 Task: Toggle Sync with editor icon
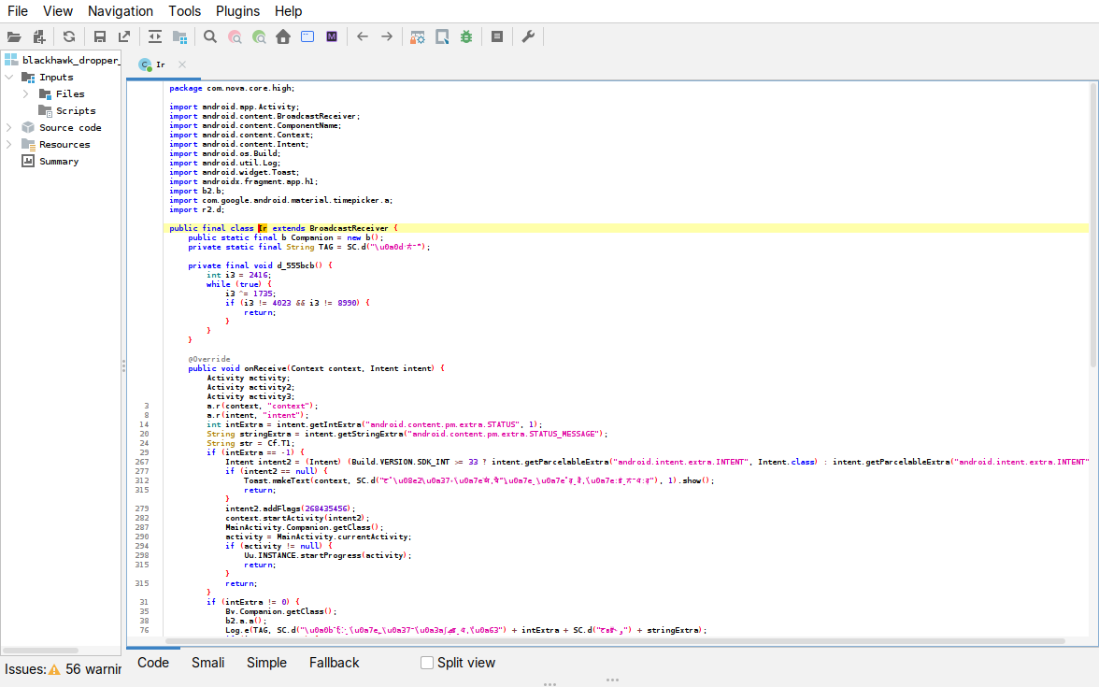pyautogui.click(x=155, y=37)
